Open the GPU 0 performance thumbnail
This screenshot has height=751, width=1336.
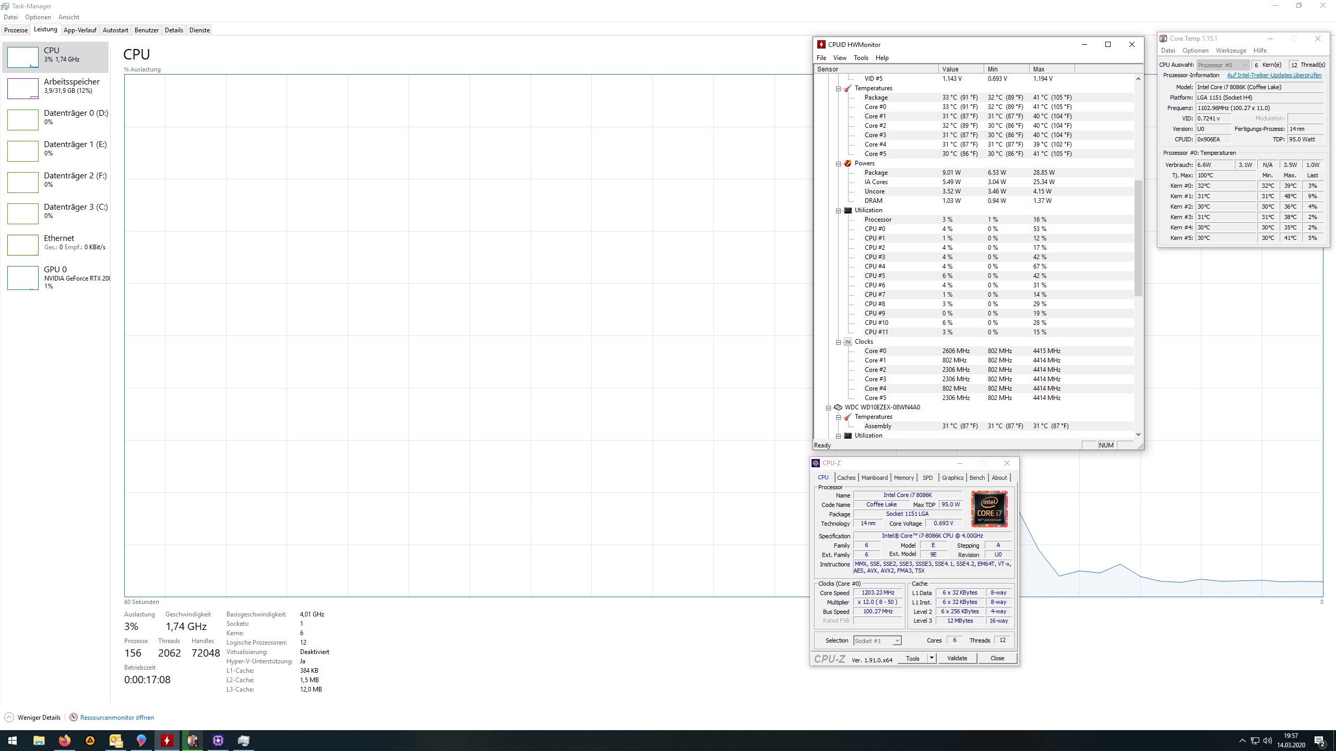click(22, 277)
